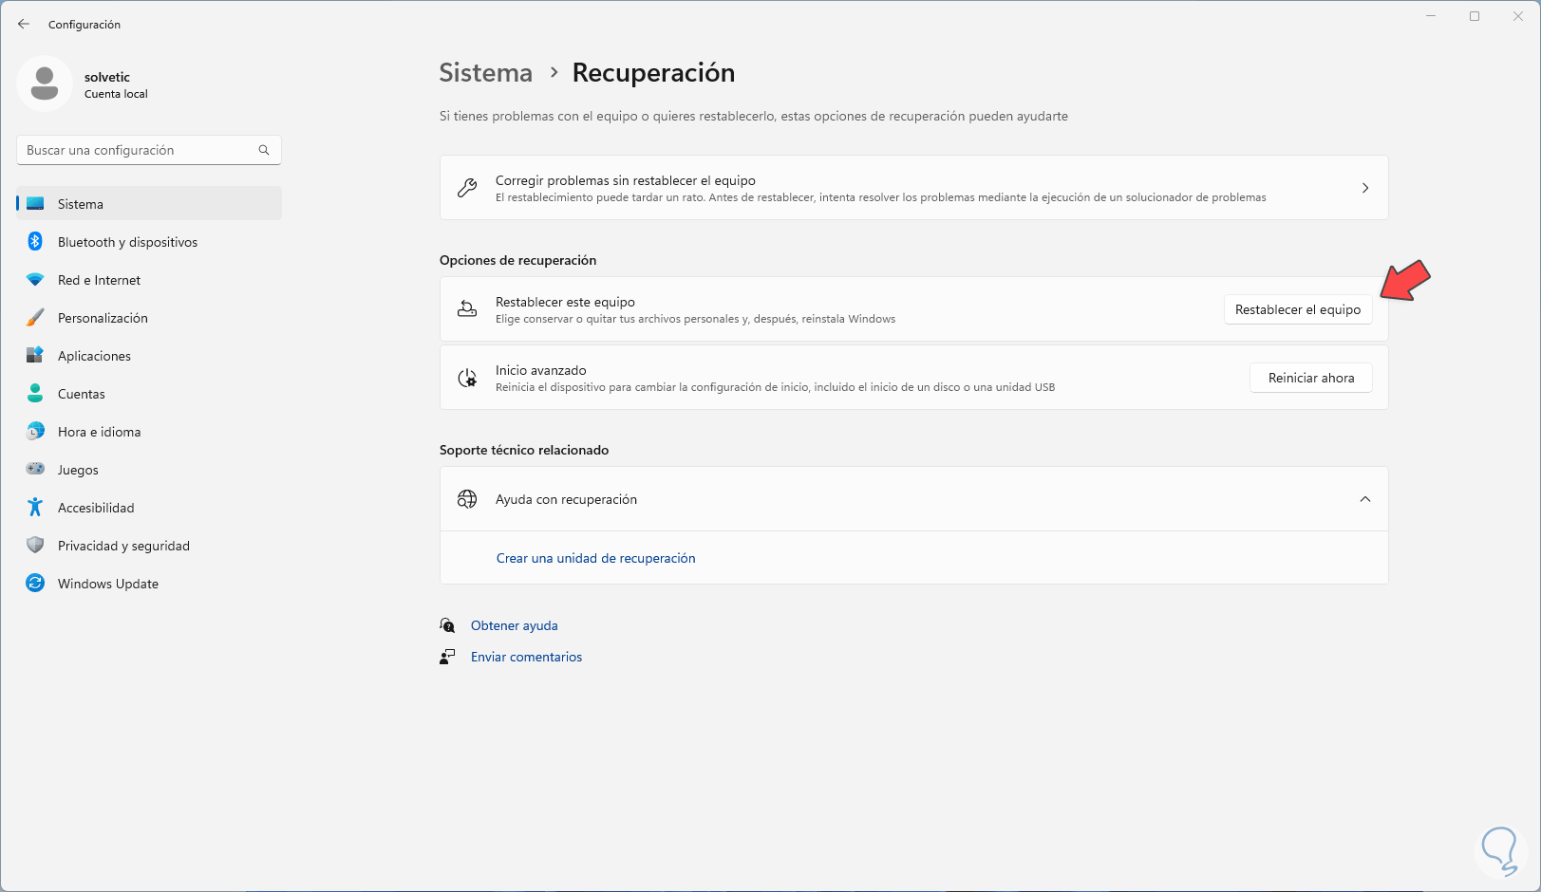
Task: Open Corregir problemas sin restablecer chevron
Action: tap(1364, 188)
